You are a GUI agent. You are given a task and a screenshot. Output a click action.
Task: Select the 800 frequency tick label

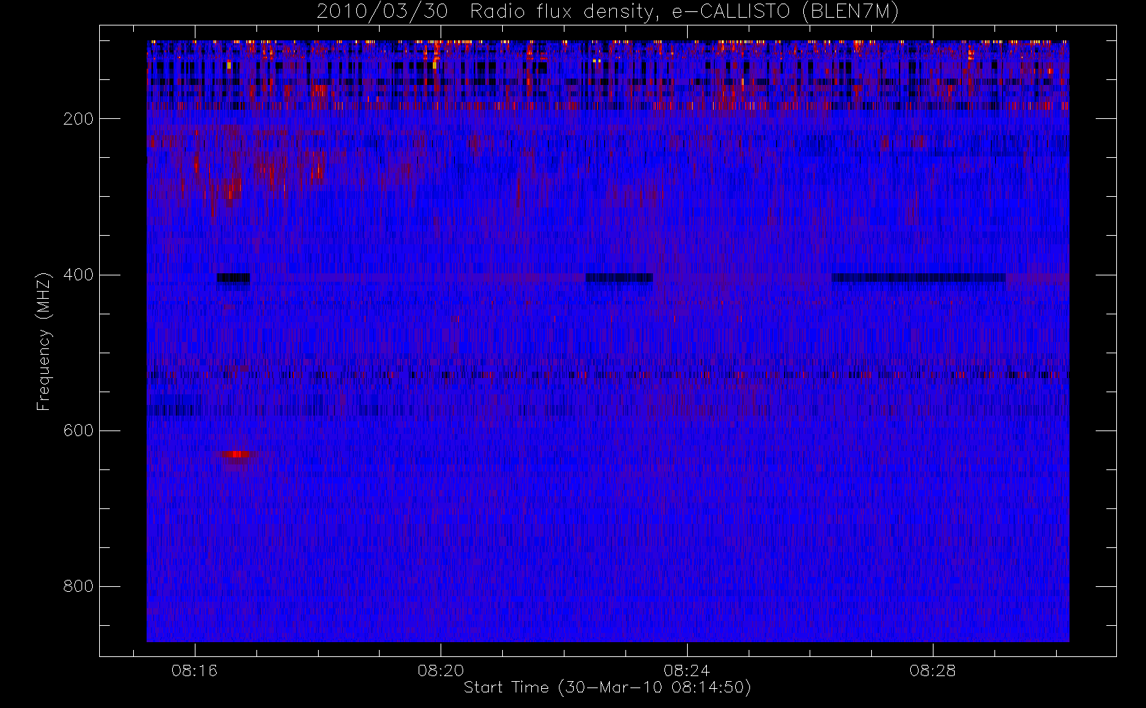click(x=78, y=586)
